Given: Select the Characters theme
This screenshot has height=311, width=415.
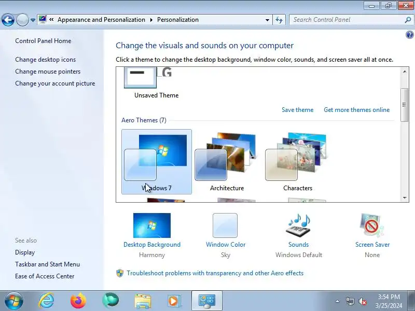Looking at the screenshot, I should pyautogui.click(x=297, y=162).
